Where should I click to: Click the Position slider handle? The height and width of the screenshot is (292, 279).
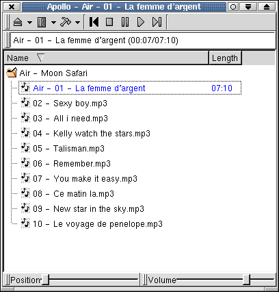point(46,280)
